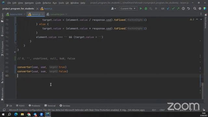Viewport: 208px width, 117px height.
Task: Open the File menu
Action: (9, 3)
